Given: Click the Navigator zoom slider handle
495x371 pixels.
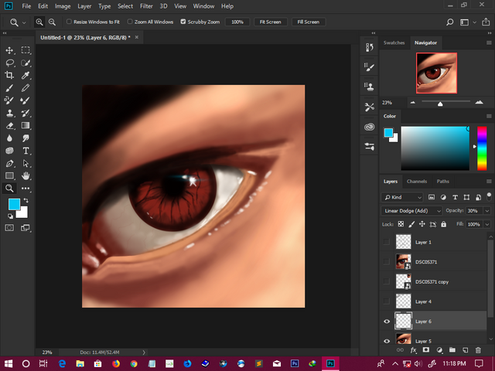Looking at the screenshot, I should tap(440, 104).
